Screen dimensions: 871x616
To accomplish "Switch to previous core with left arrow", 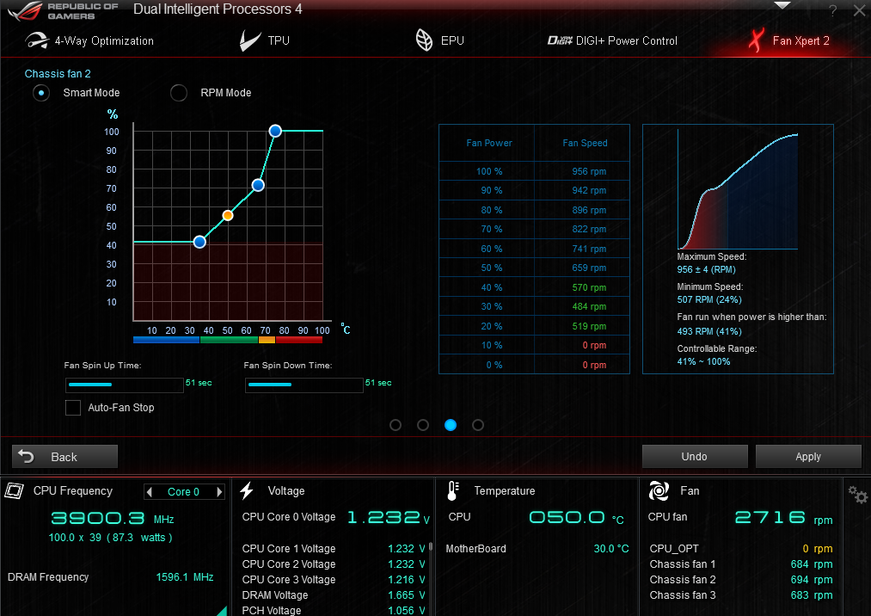I will (x=149, y=491).
